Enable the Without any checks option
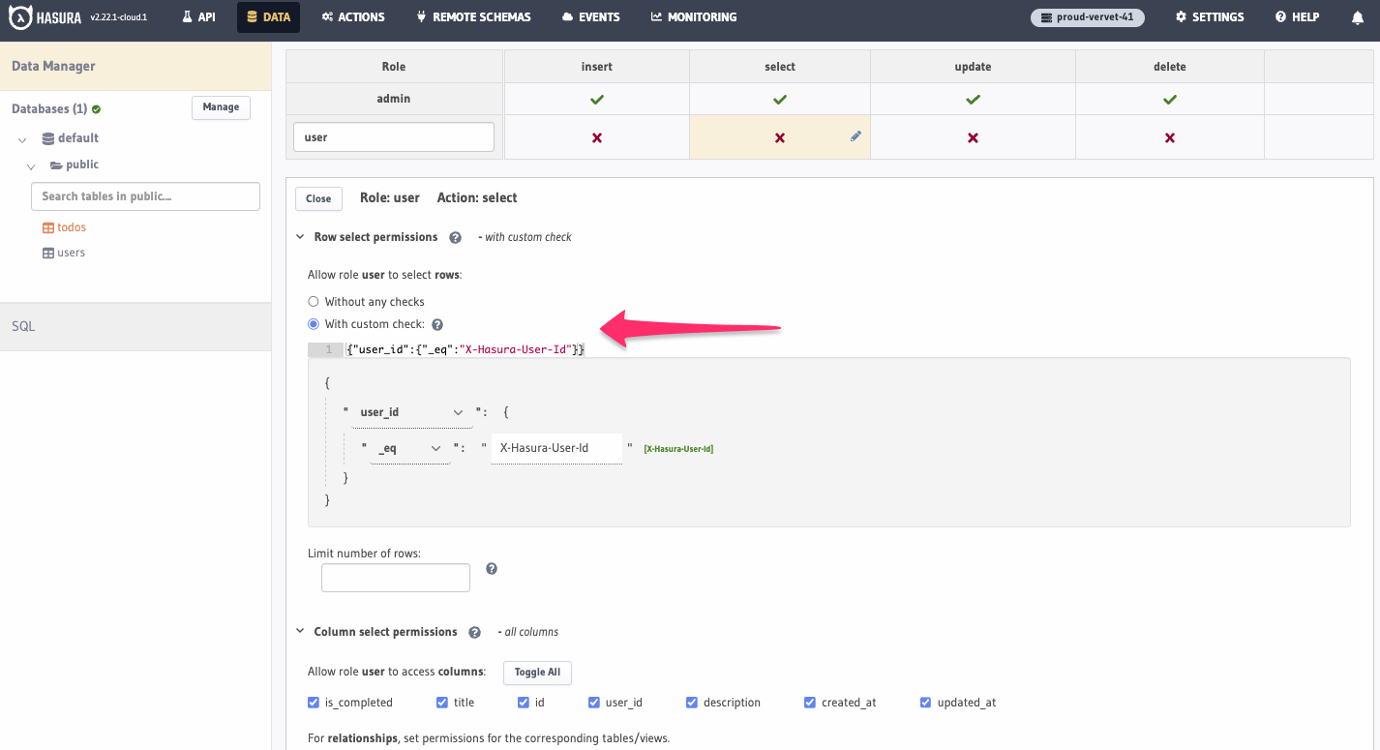The image size is (1380, 750). [313, 301]
